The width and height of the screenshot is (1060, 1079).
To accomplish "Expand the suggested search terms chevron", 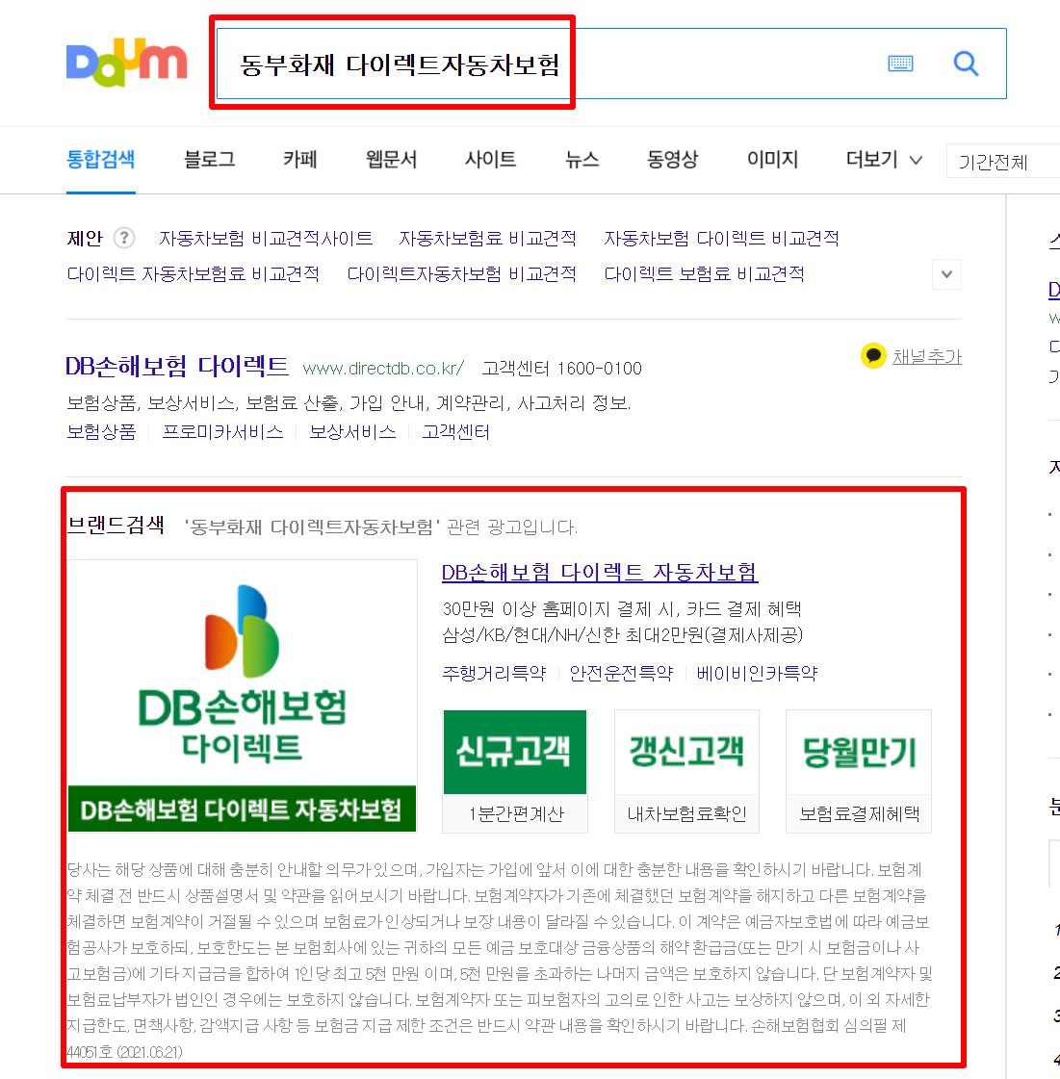I will pyautogui.click(x=946, y=274).
